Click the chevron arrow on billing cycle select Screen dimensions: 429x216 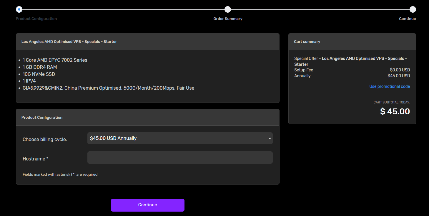coord(270,138)
